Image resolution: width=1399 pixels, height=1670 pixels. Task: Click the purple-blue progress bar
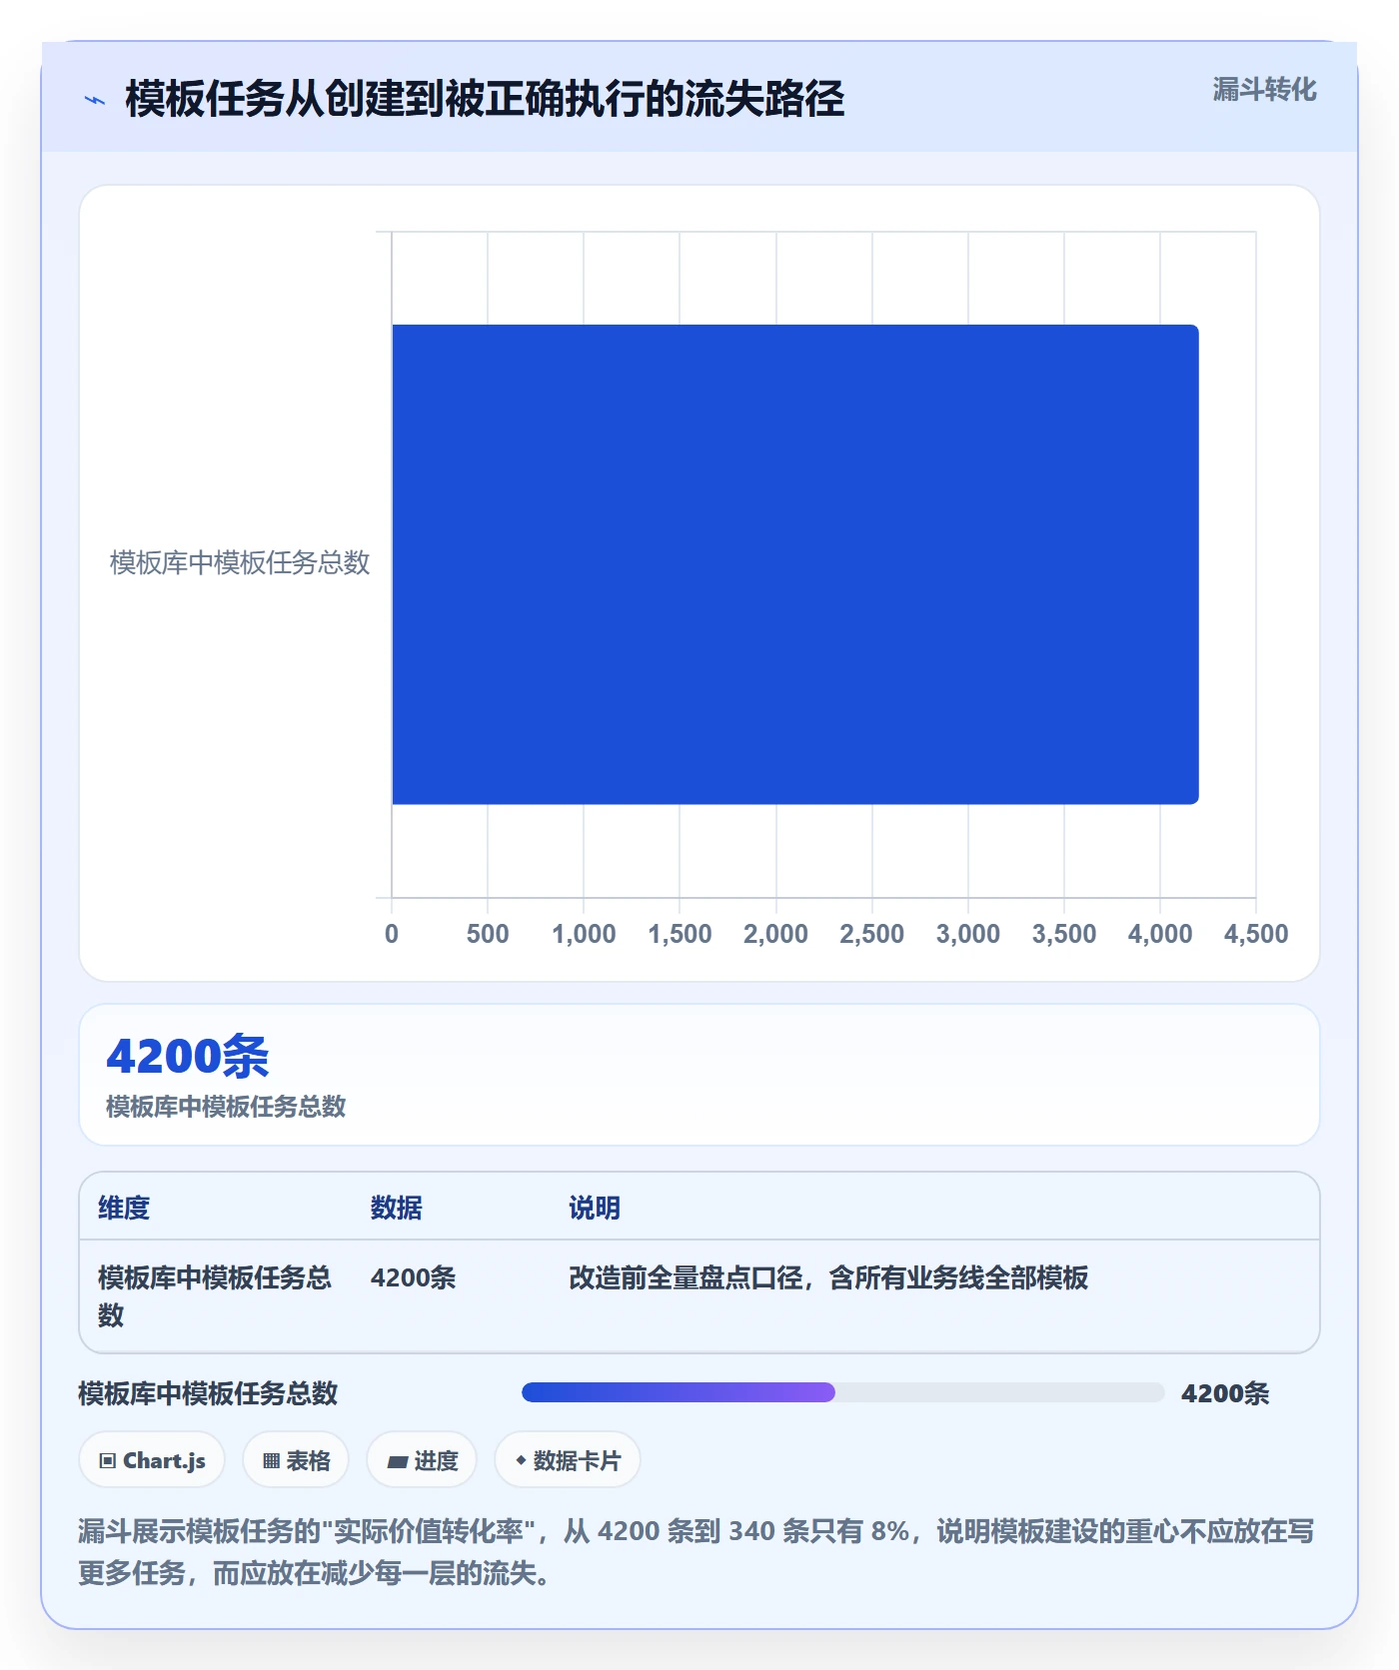pyautogui.click(x=679, y=1392)
